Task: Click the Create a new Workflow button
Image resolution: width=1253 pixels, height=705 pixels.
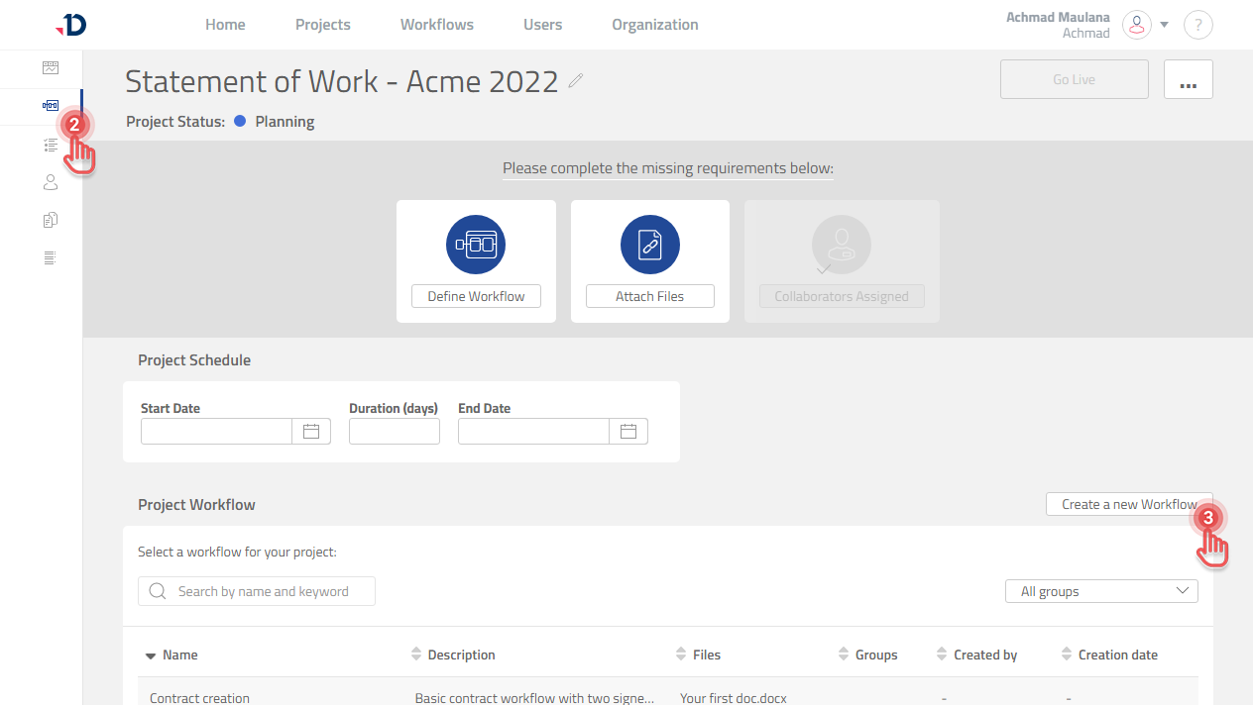Action: (x=1129, y=503)
